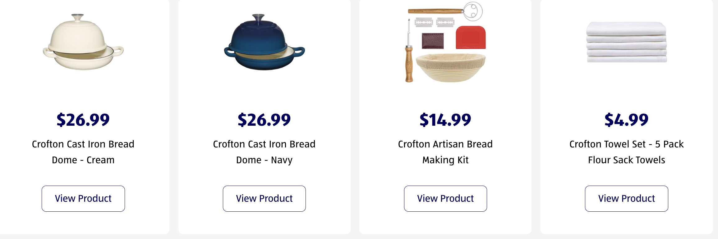
Task: Click the navy bread dome product image
Action: coord(264,42)
